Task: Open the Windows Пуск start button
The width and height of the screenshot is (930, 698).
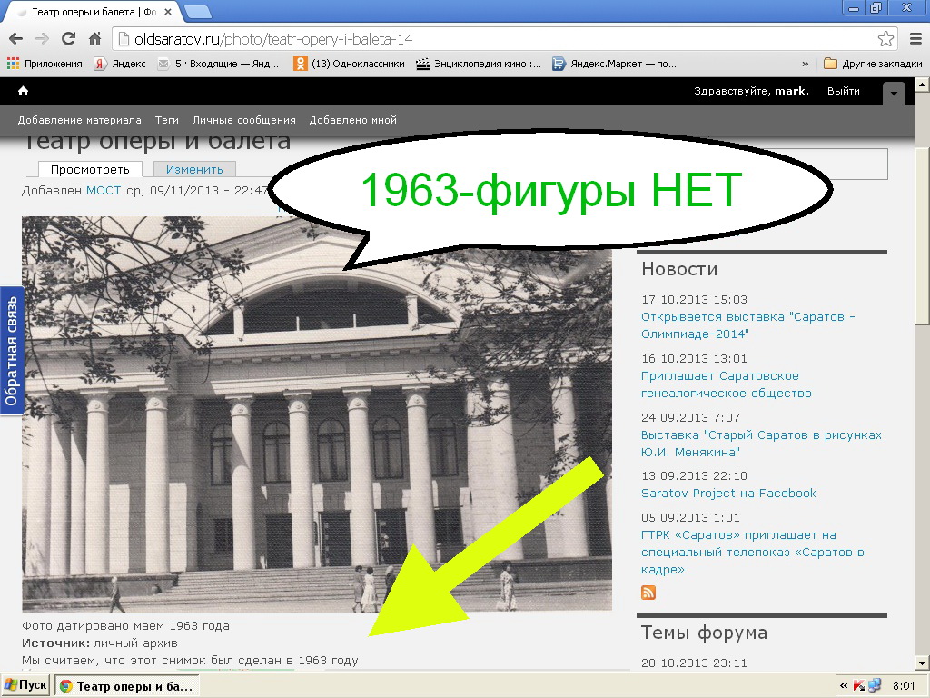Action: click(26, 685)
